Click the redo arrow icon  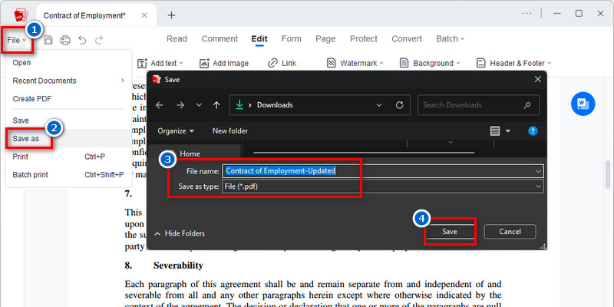coord(99,40)
